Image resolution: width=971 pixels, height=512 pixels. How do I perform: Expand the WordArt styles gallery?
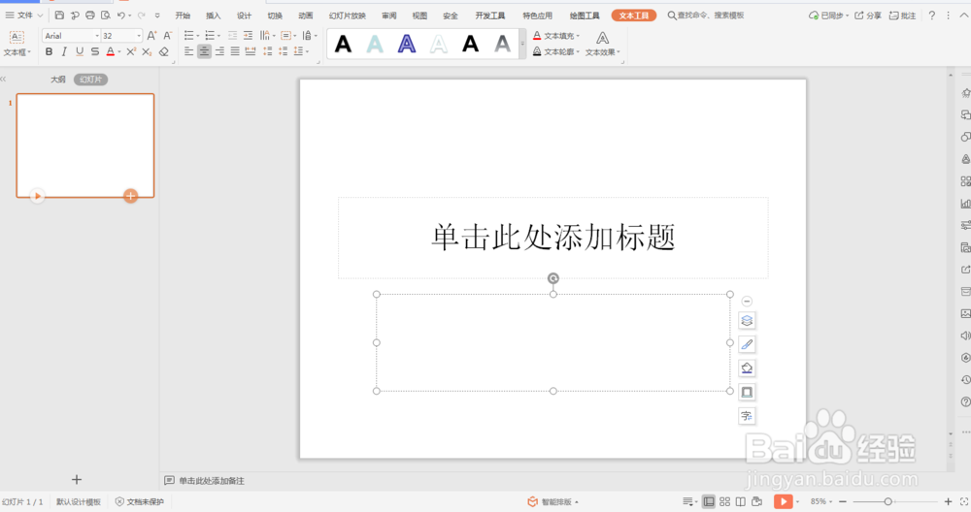[x=522, y=44]
